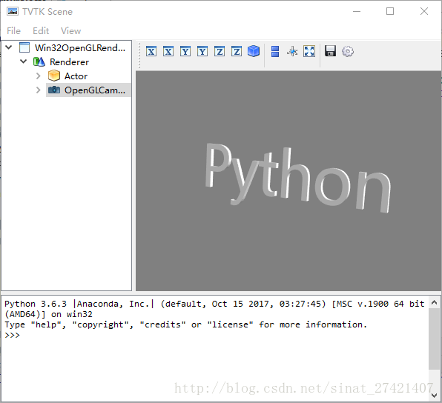The width and height of the screenshot is (442, 403).
Task: Open the Edit menu
Action: pyautogui.click(x=41, y=30)
